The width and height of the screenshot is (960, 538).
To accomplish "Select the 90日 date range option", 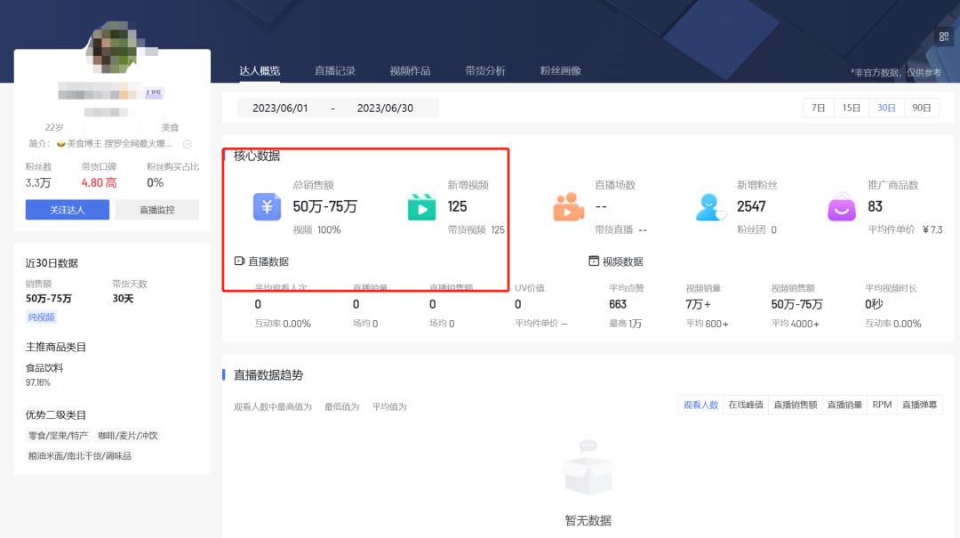I will (922, 107).
